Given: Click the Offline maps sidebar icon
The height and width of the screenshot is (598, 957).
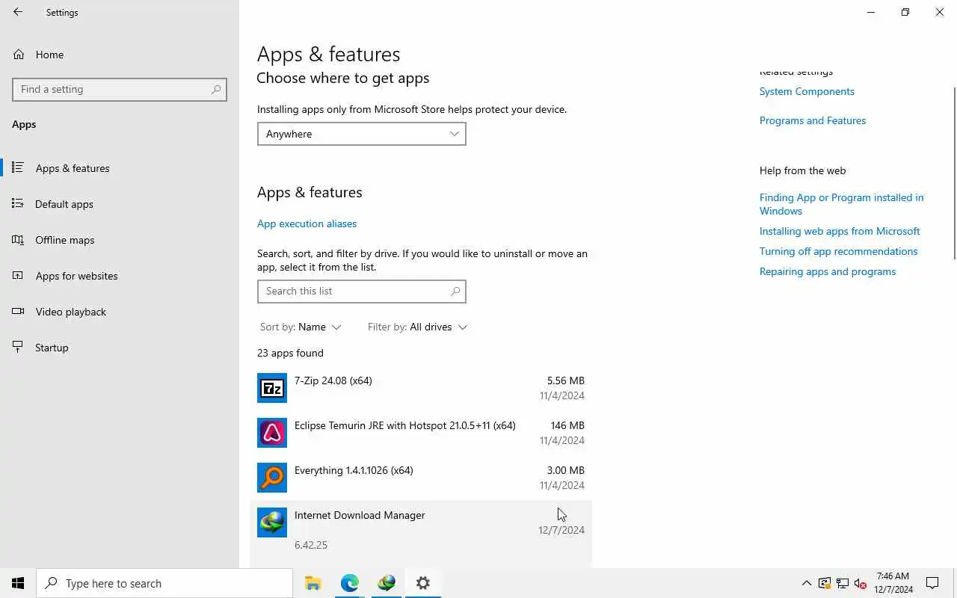Looking at the screenshot, I should pyautogui.click(x=19, y=239).
